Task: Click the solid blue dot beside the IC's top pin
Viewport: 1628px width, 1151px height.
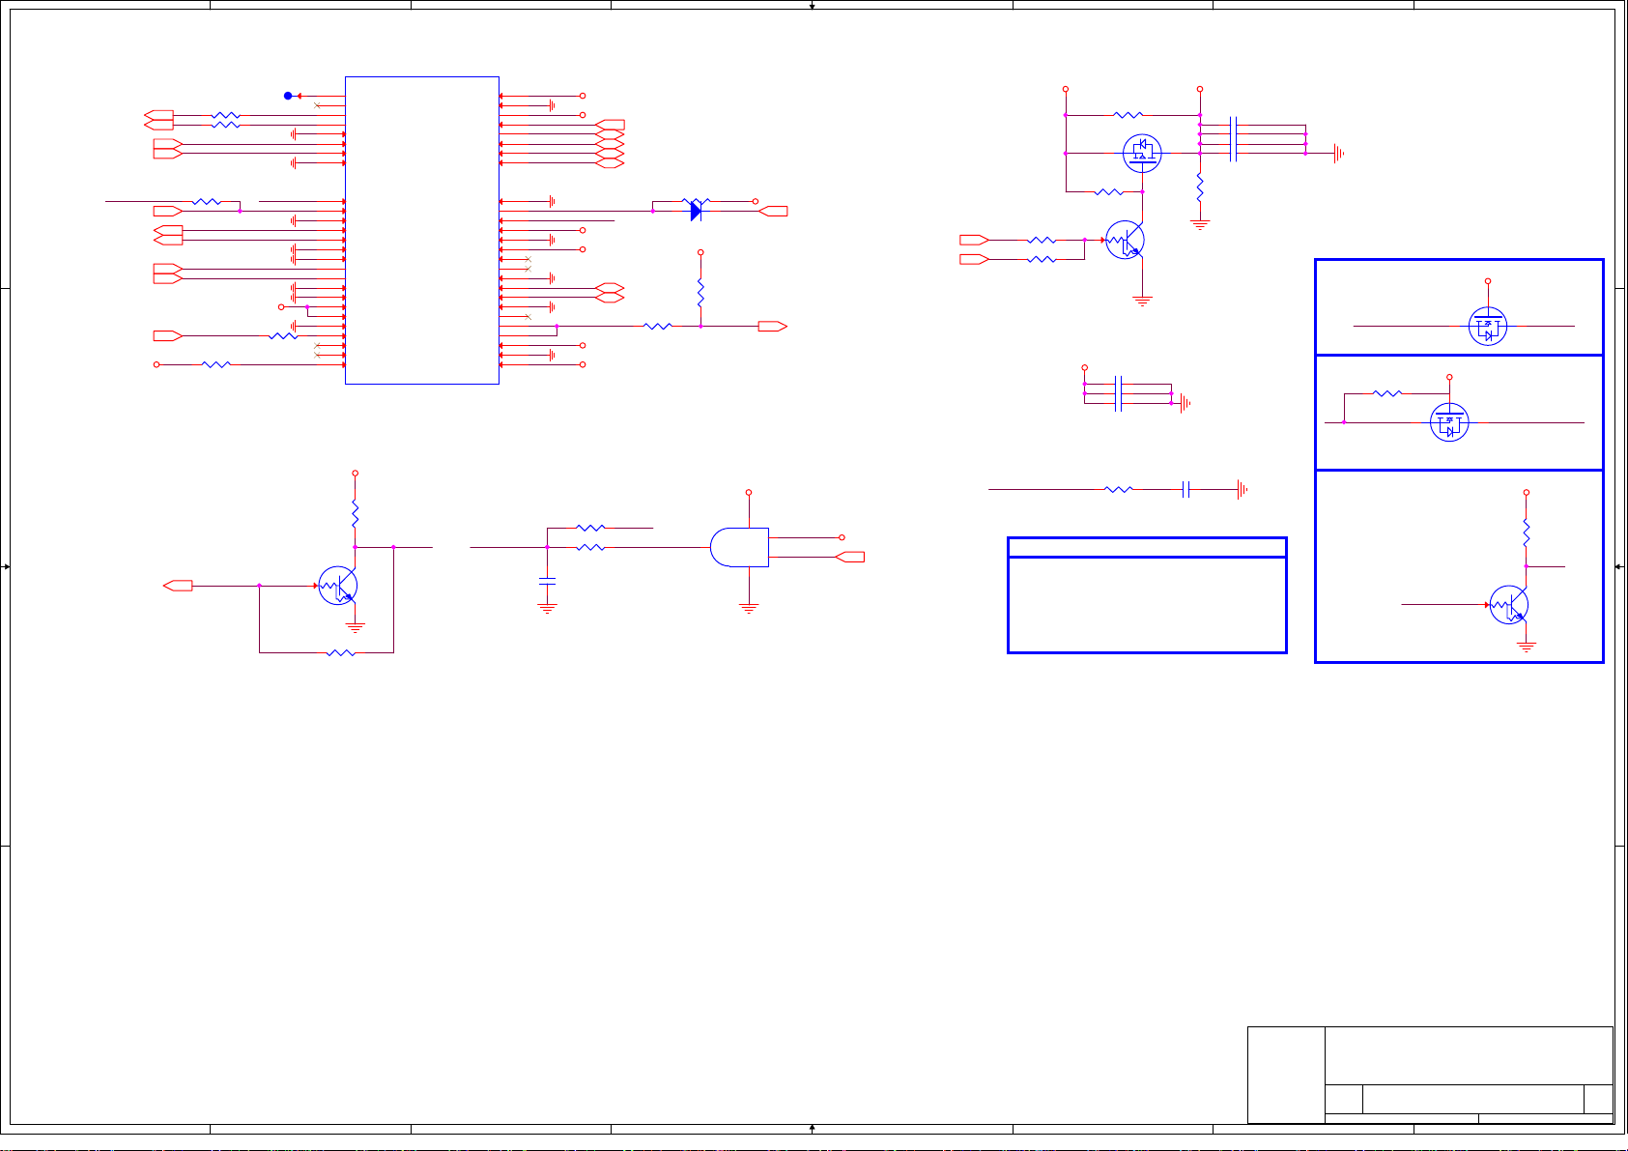Action: (288, 96)
